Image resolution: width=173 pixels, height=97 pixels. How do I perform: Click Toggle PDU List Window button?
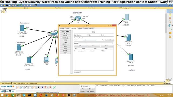[87, 92]
